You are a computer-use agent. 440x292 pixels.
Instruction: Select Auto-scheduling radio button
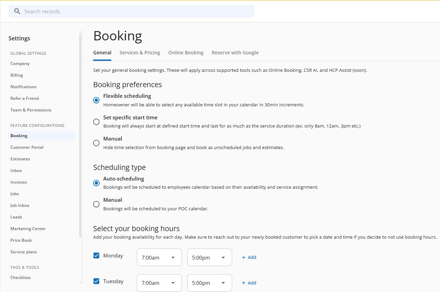click(x=96, y=183)
